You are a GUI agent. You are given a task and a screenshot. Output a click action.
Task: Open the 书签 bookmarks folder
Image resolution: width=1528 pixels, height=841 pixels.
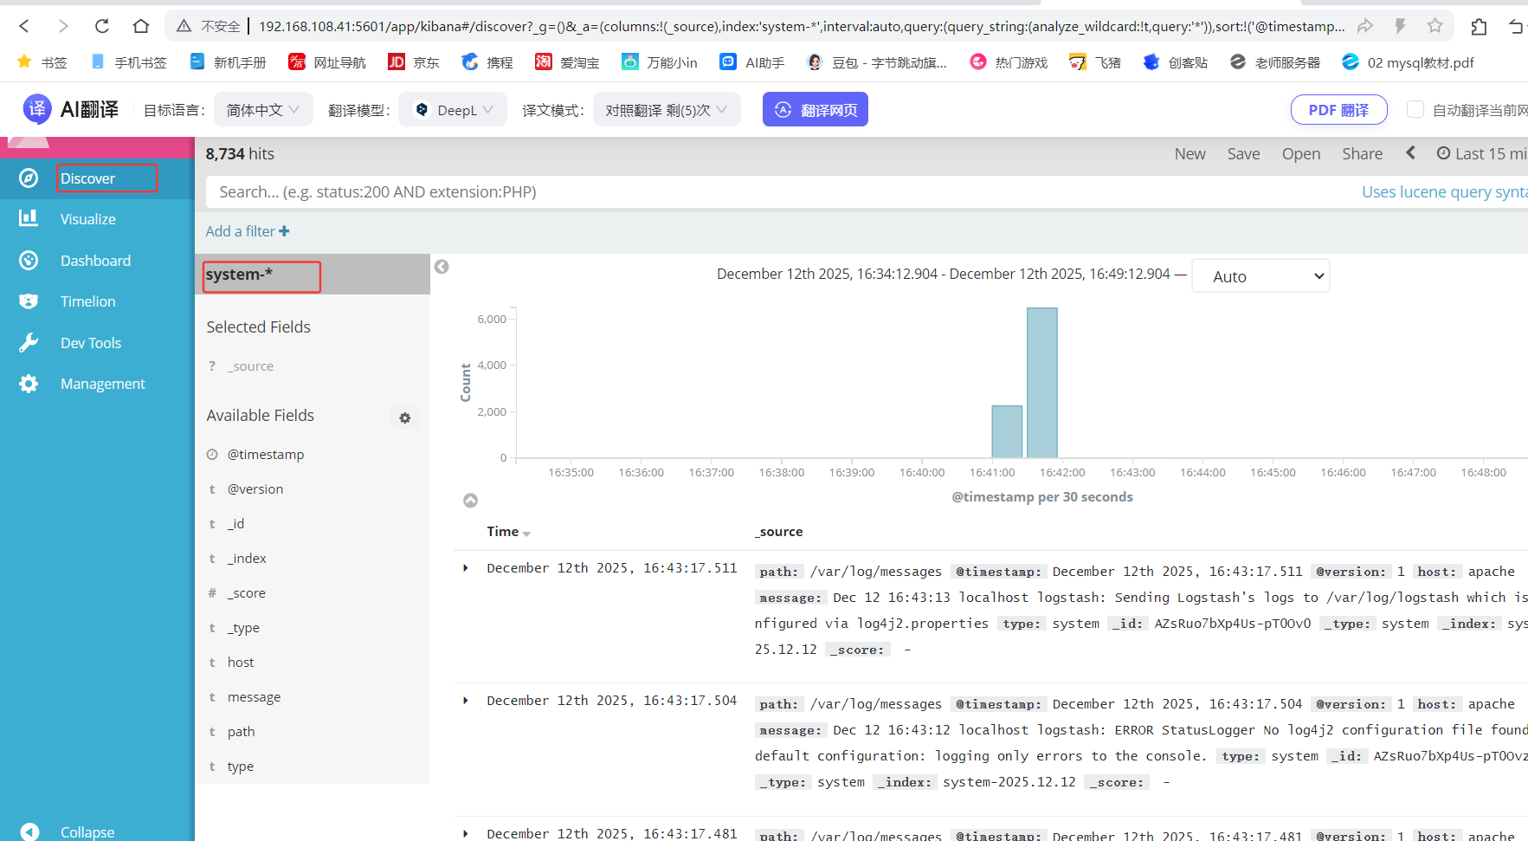point(42,62)
